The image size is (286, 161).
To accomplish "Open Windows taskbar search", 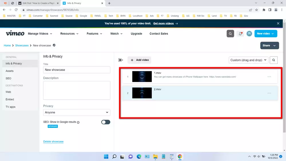I will tap(114, 157).
